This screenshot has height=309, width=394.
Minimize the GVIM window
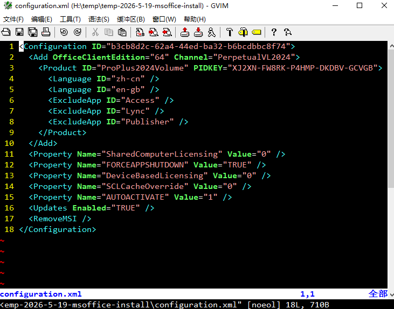tap(335, 5)
